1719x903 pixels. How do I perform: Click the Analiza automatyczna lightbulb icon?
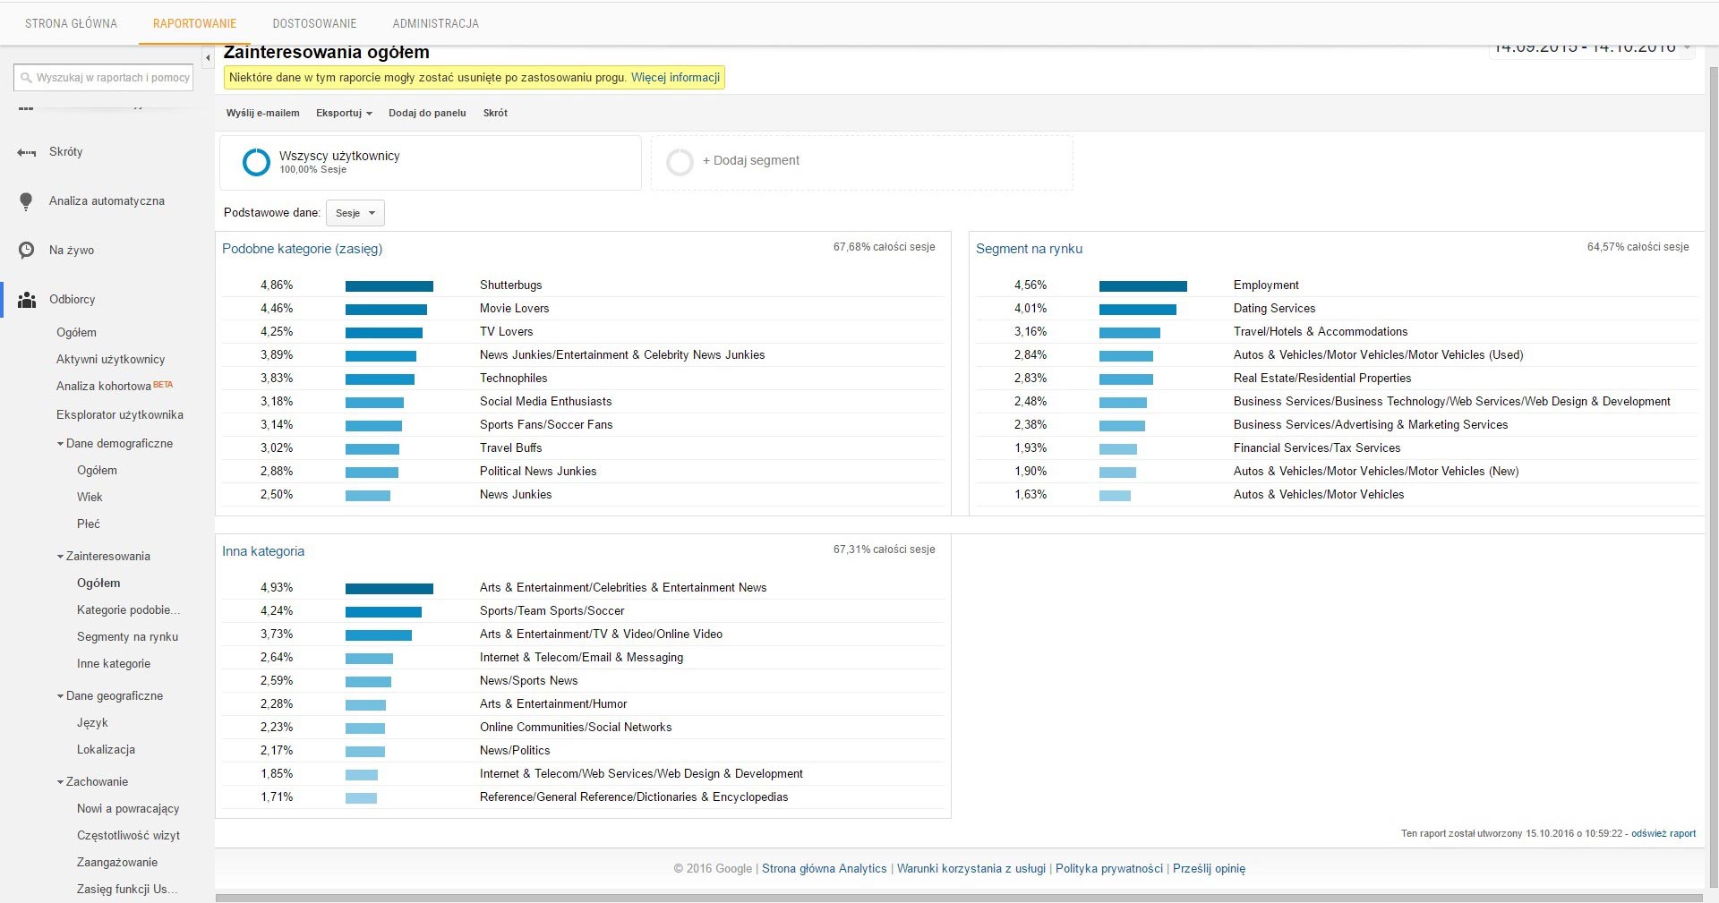(x=26, y=201)
